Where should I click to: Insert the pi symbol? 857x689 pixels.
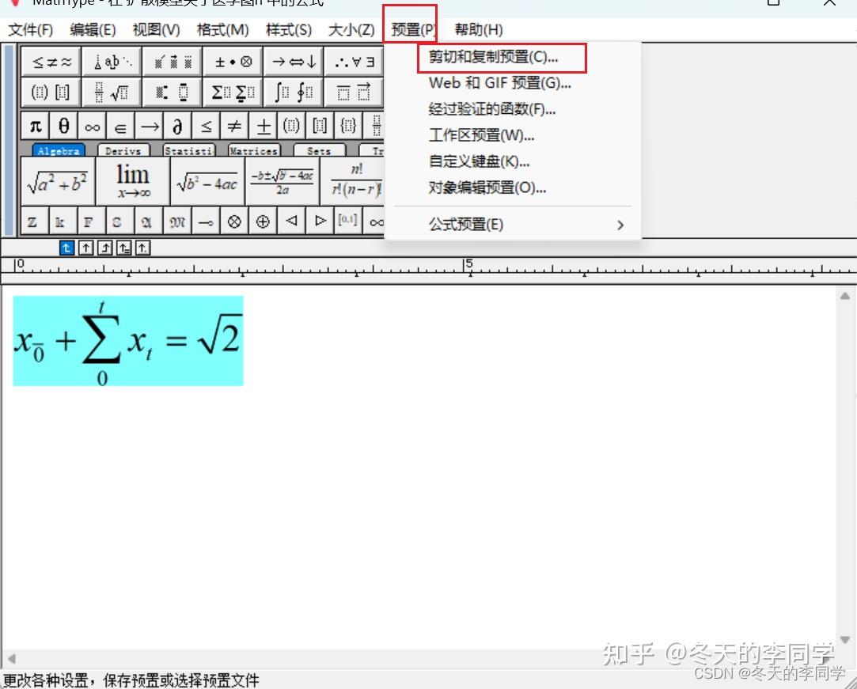[x=34, y=125]
